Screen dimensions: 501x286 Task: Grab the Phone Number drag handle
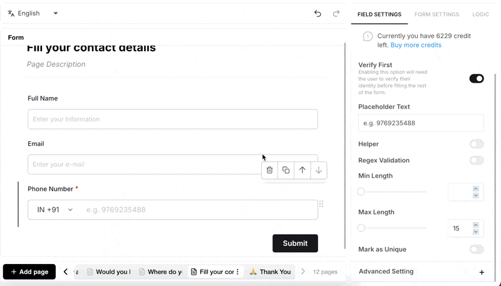pyautogui.click(x=321, y=203)
